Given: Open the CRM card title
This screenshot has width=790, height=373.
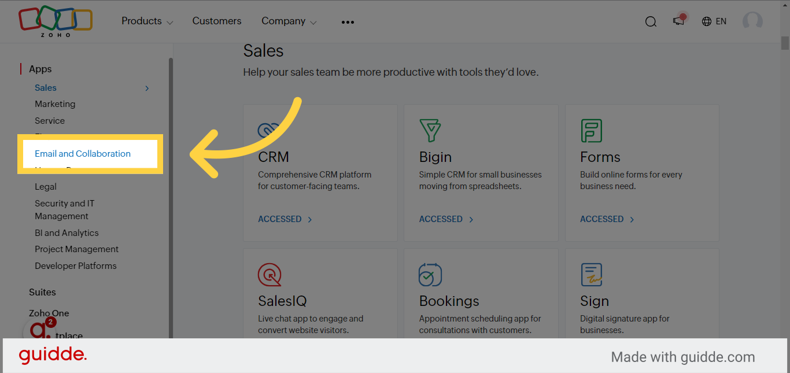Looking at the screenshot, I should click(x=274, y=157).
